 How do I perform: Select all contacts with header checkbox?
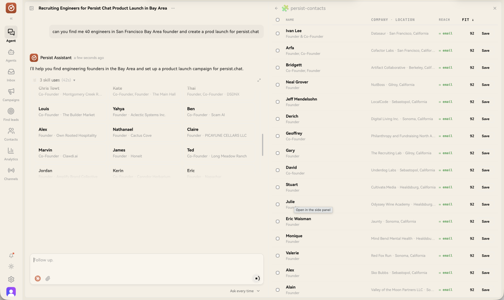pos(278,20)
